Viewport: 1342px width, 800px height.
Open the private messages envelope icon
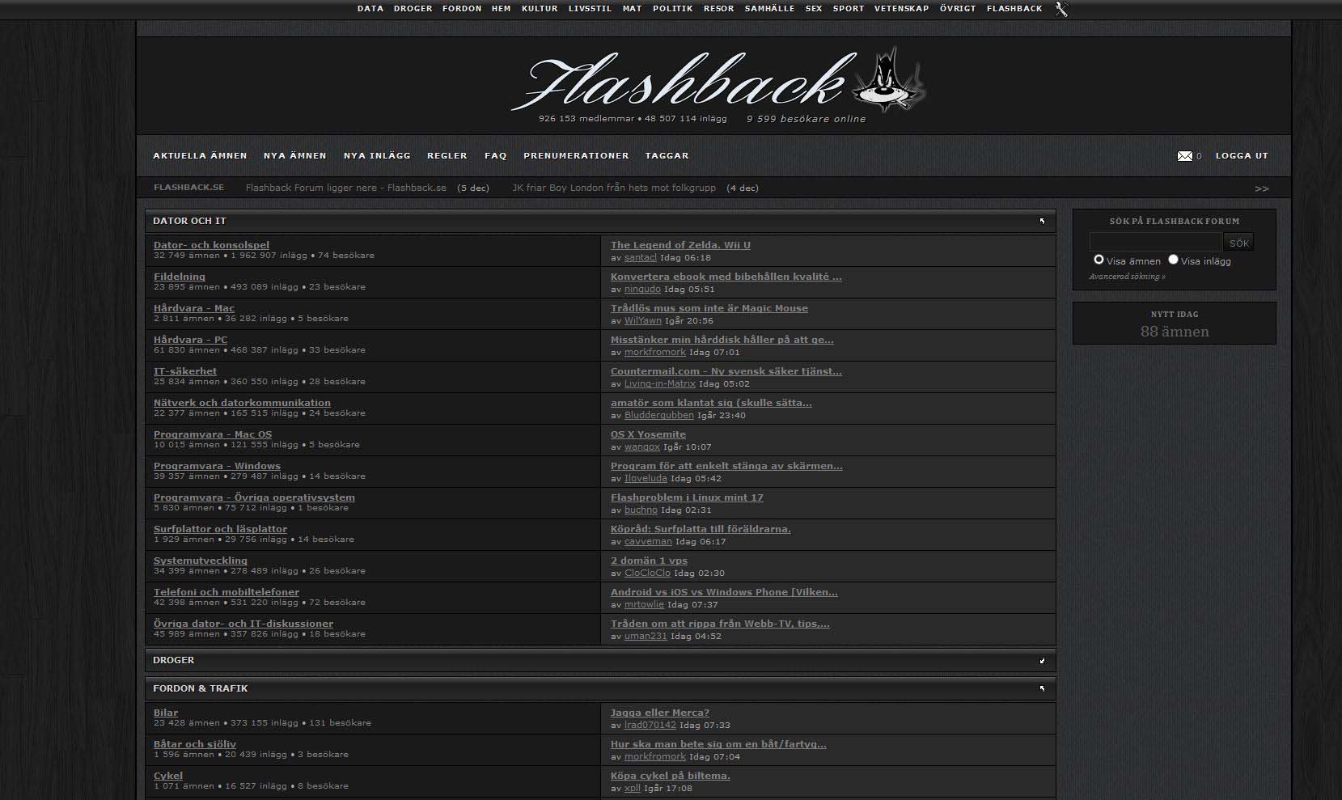1185,156
